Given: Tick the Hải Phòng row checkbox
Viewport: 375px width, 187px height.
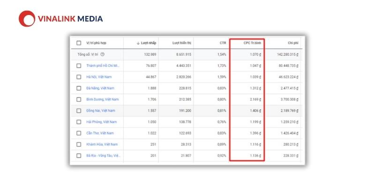Looking at the screenshot, I should 79,122.
